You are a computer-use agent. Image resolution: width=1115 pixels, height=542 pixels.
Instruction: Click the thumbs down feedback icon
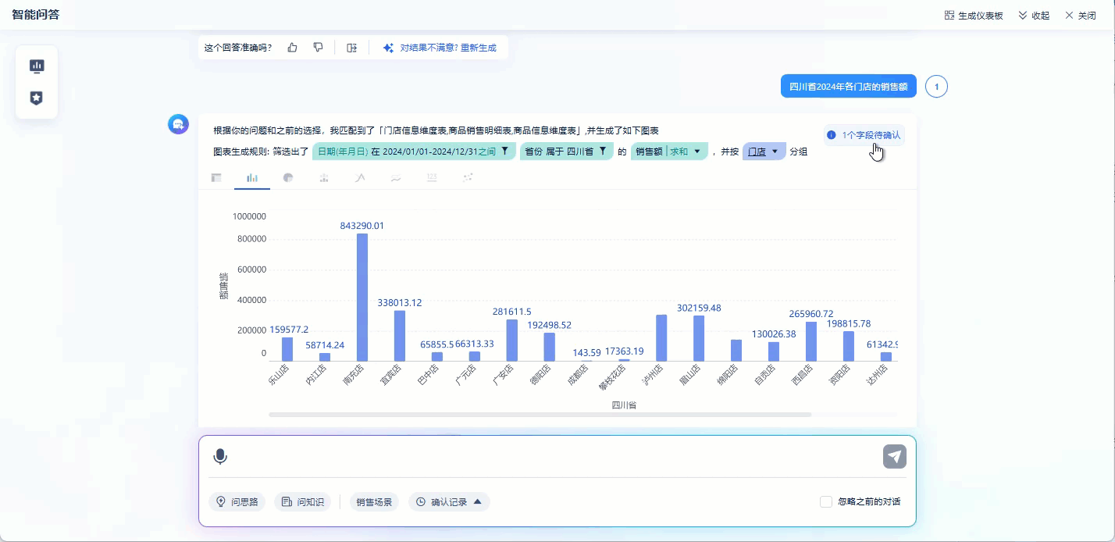(x=318, y=48)
